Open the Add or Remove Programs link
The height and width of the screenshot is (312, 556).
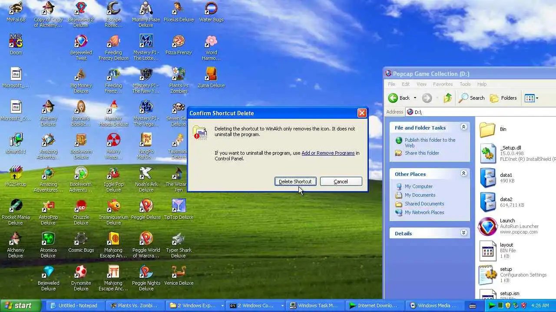pos(328,153)
